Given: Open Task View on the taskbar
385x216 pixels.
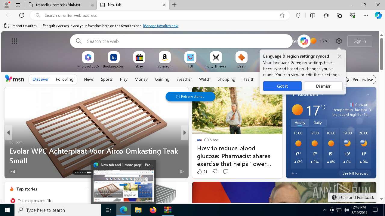Looking at the screenshot, I should (108, 210).
